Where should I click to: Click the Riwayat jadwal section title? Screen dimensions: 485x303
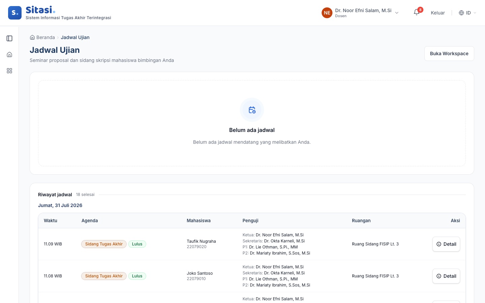[x=55, y=195]
